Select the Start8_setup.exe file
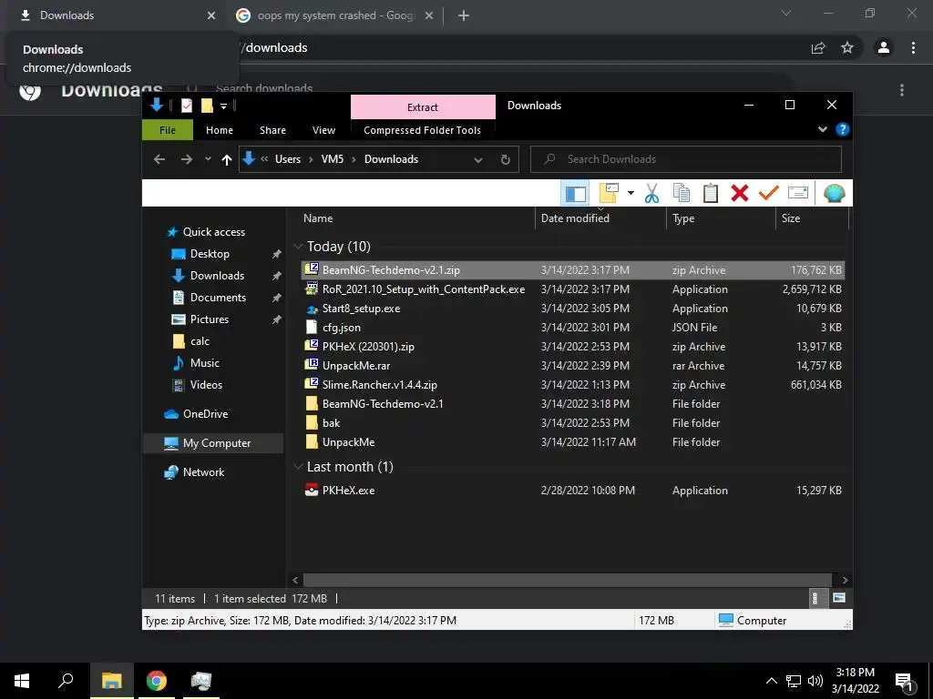The width and height of the screenshot is (933, 699). 572,309
